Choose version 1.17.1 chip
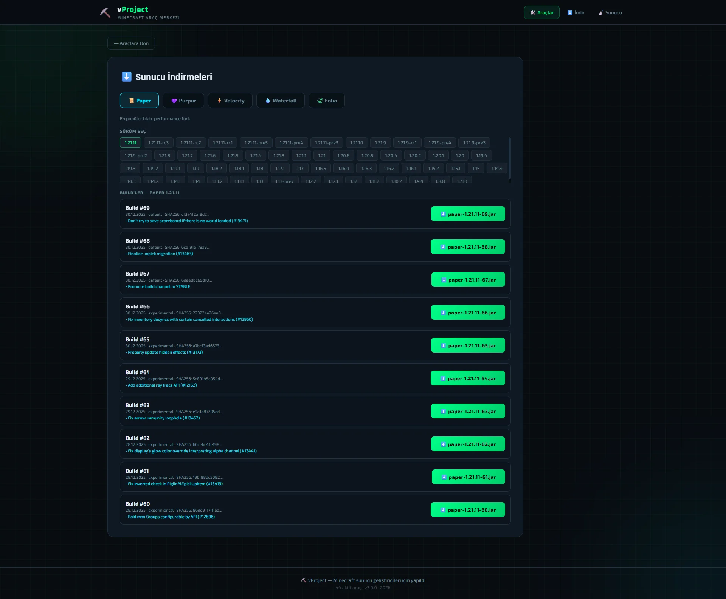This screenshot has height=599, width=726. coord(280,169)
